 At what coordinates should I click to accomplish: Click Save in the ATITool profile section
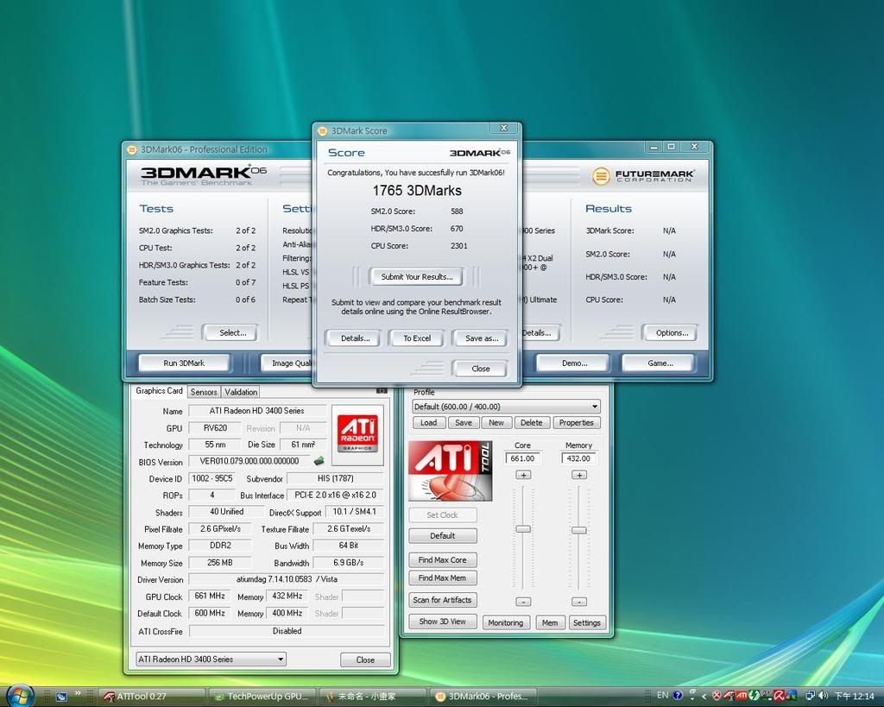[x=464, y=423]
